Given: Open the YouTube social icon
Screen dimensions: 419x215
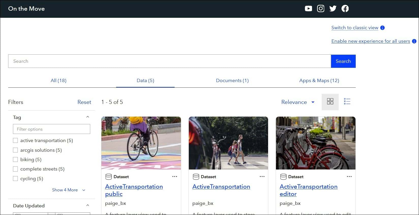Looking at the screenshot, I should (308, 9).
